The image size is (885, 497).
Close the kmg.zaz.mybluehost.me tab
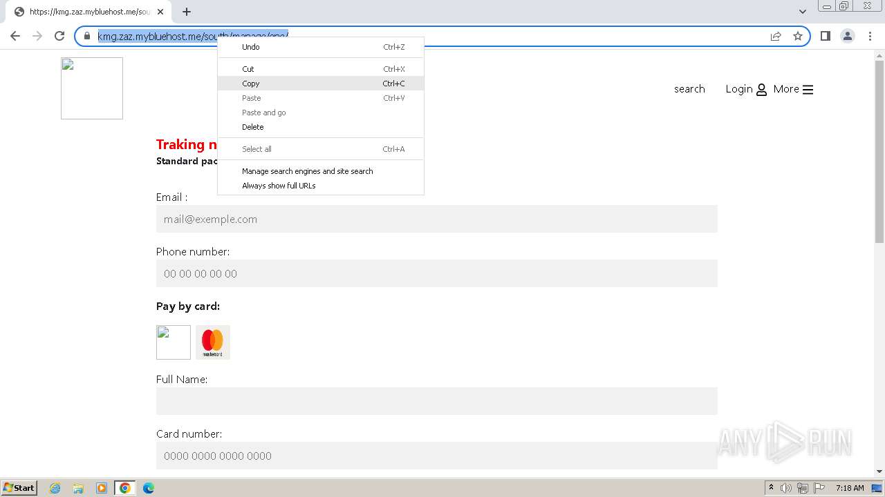click(x=160, y=12)
